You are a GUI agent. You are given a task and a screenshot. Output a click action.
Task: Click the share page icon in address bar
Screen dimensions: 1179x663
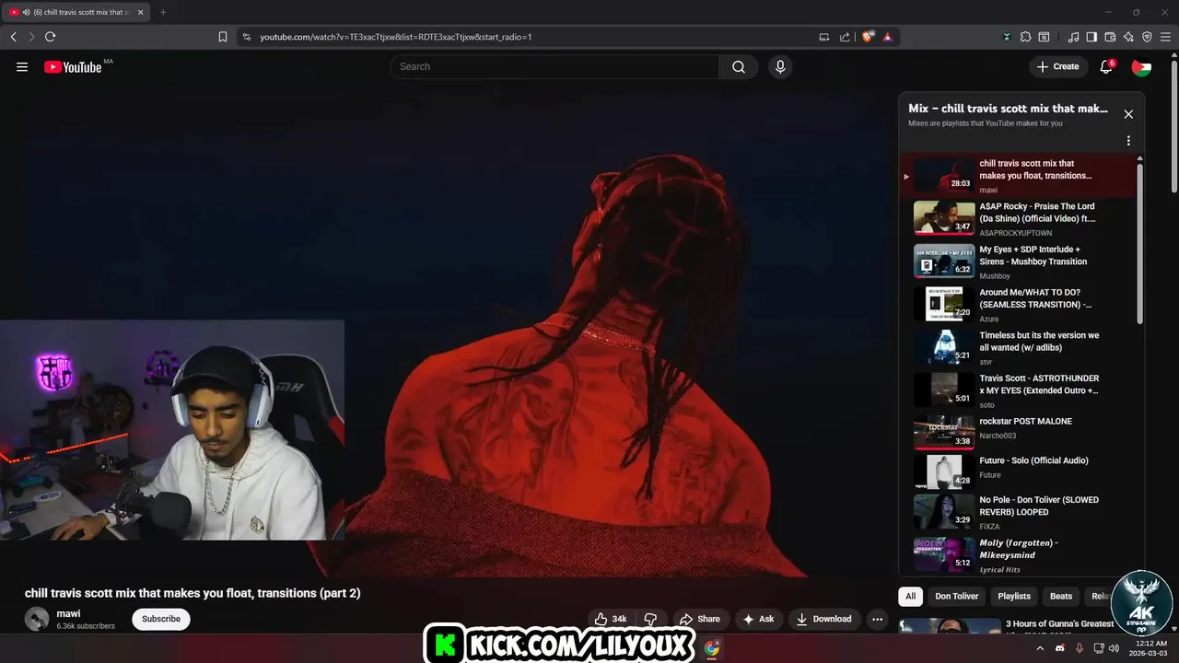point(845,37)
